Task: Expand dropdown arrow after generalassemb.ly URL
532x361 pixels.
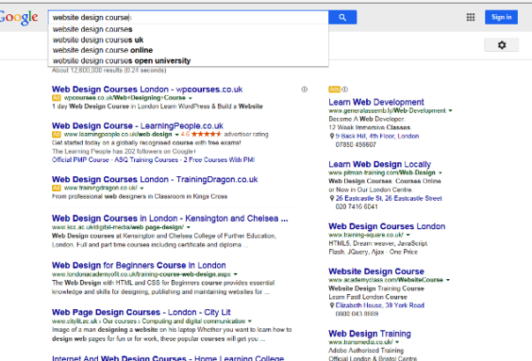Action: click(x=450, y=111)
